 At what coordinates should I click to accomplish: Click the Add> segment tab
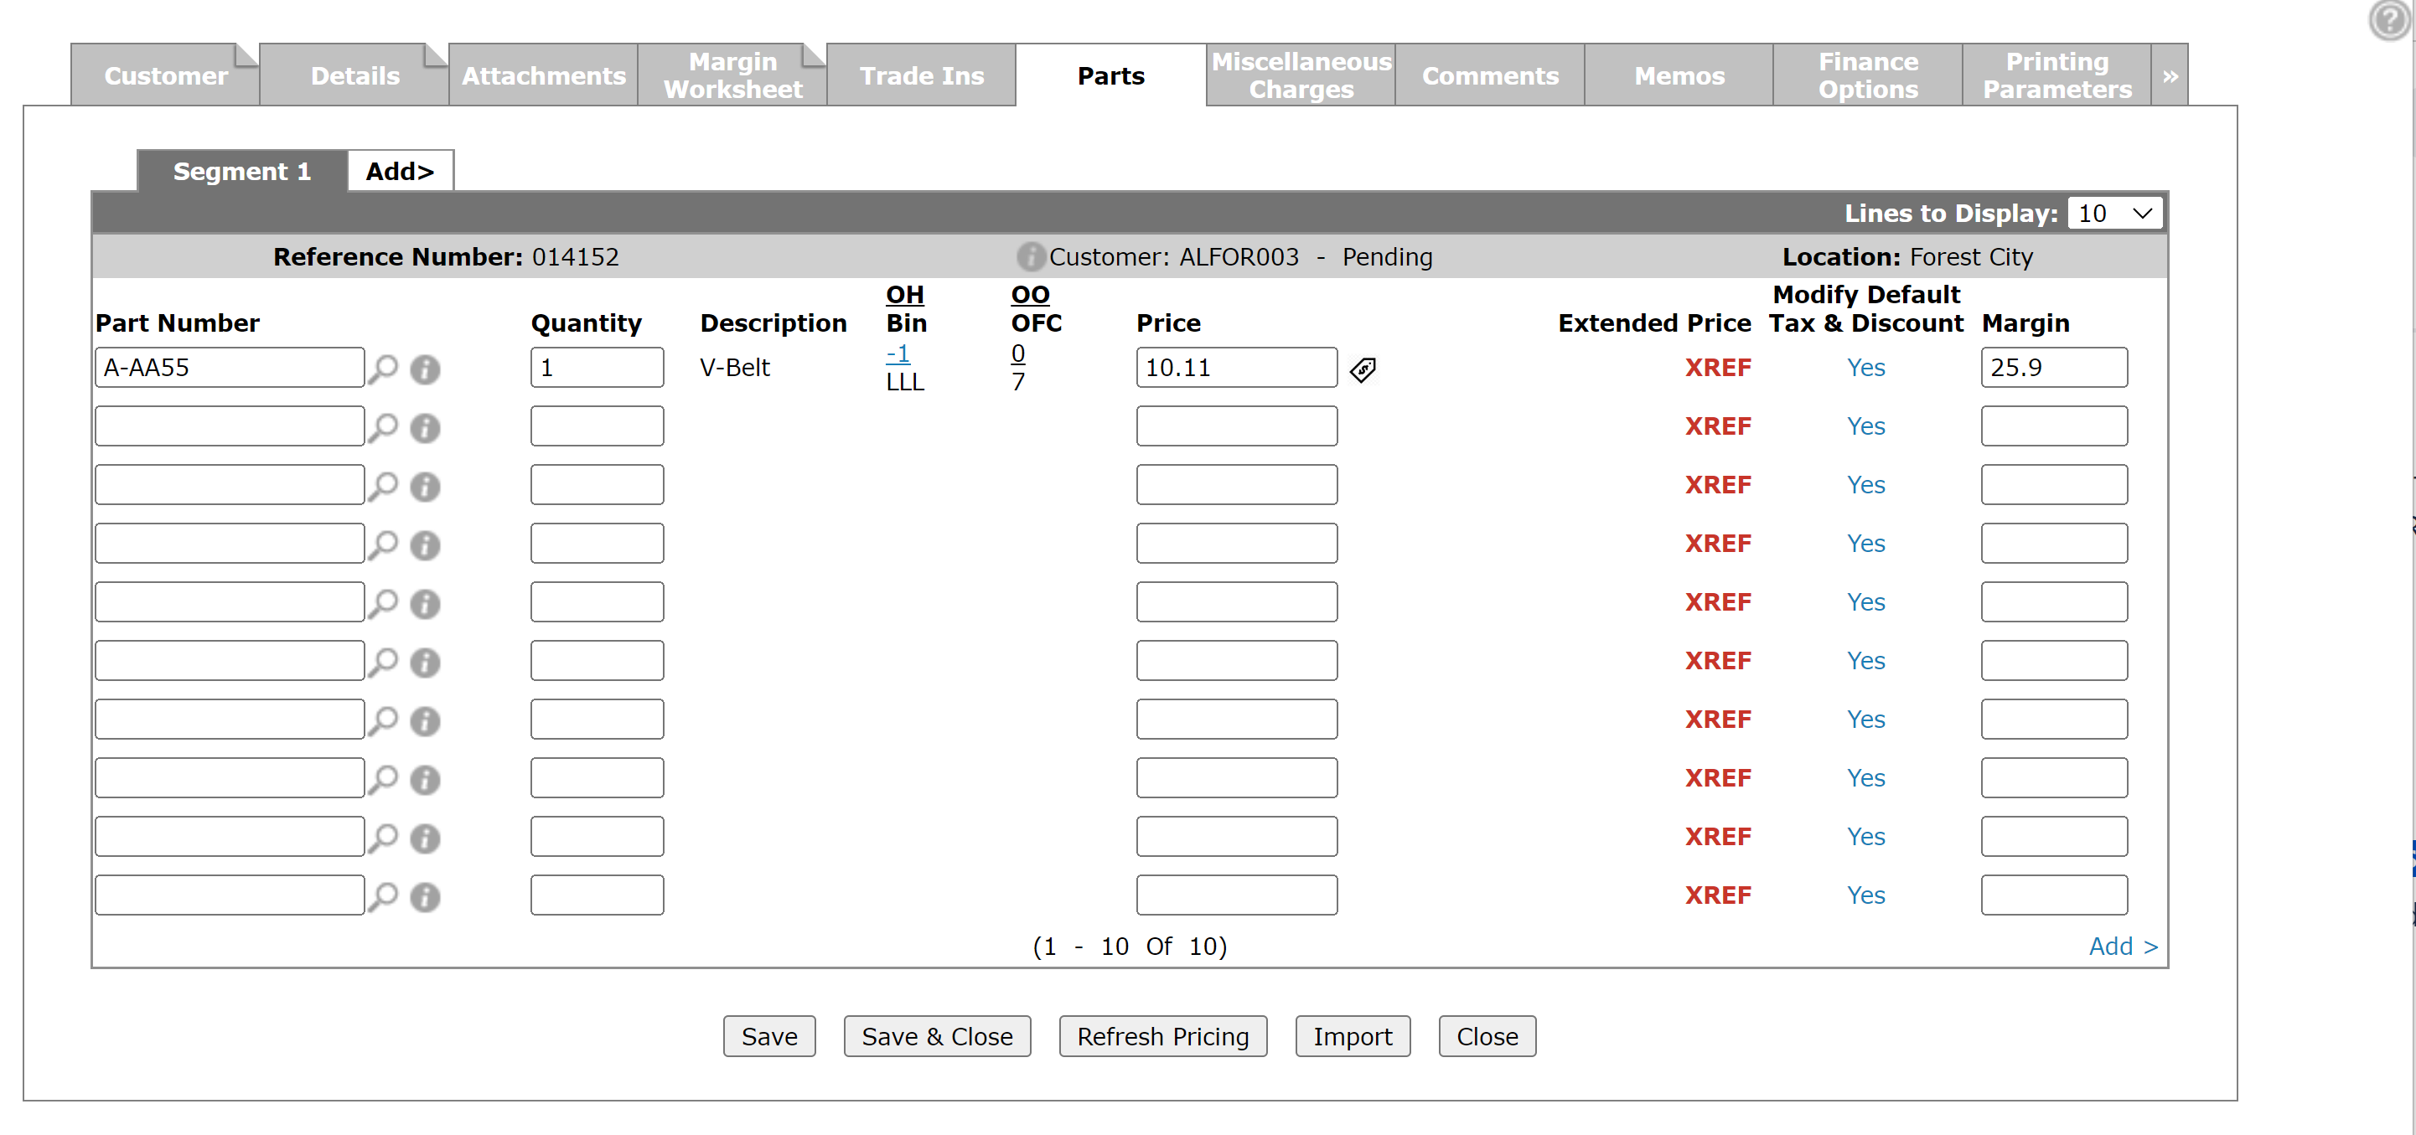[x=401, y=172]
